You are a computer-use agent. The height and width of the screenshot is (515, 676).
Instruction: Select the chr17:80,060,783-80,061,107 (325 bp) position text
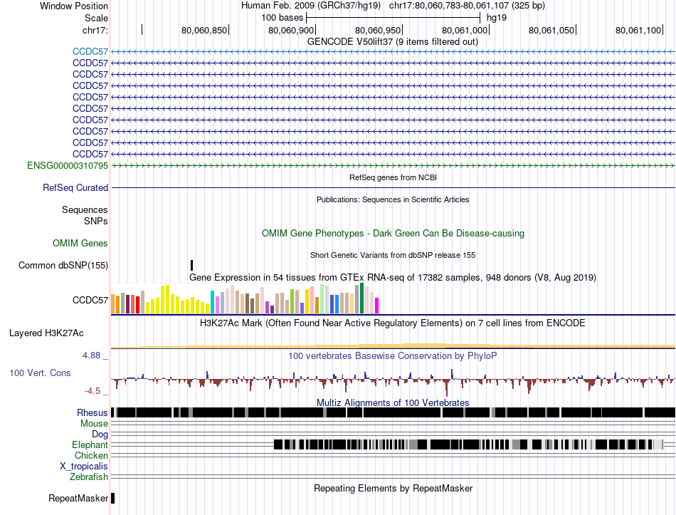467,6
